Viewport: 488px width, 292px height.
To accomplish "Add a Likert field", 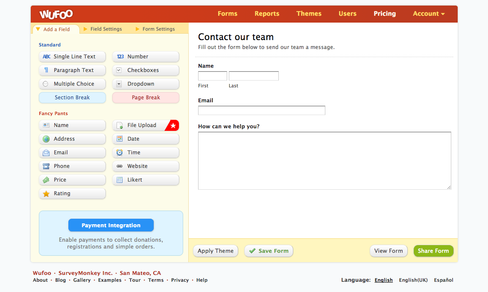I will 146,180.
